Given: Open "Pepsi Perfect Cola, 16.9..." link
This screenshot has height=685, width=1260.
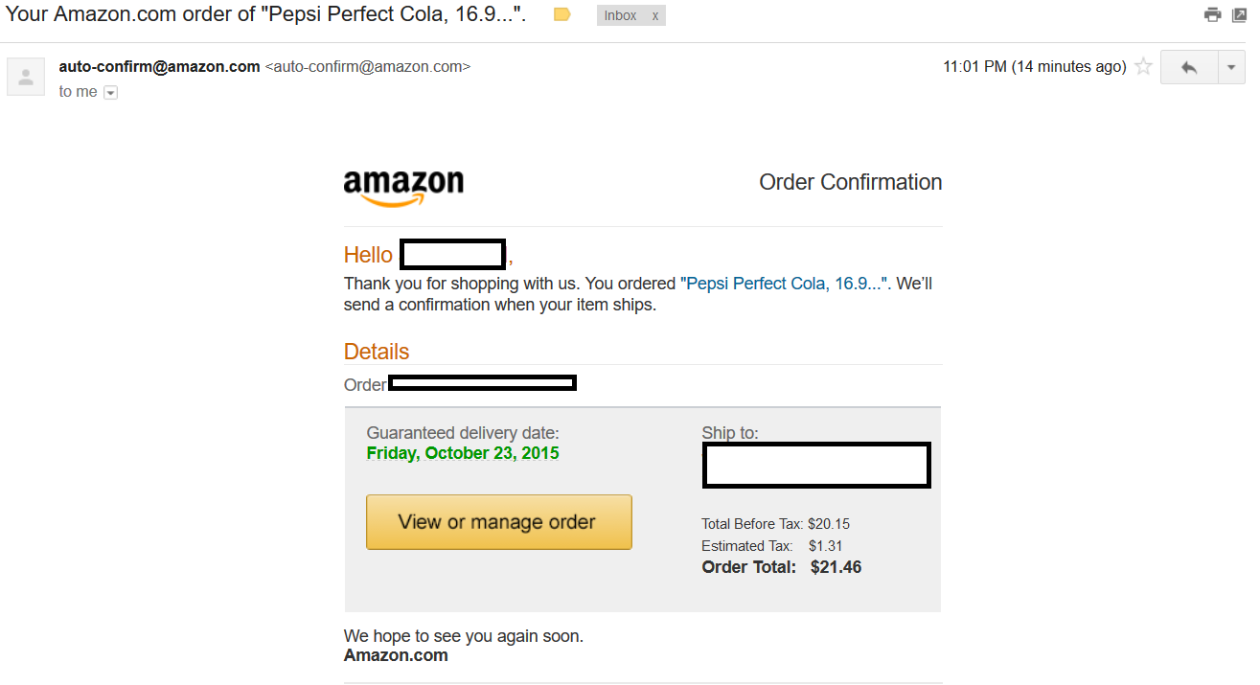Looking at the screenshot, I should coord(786,284).
